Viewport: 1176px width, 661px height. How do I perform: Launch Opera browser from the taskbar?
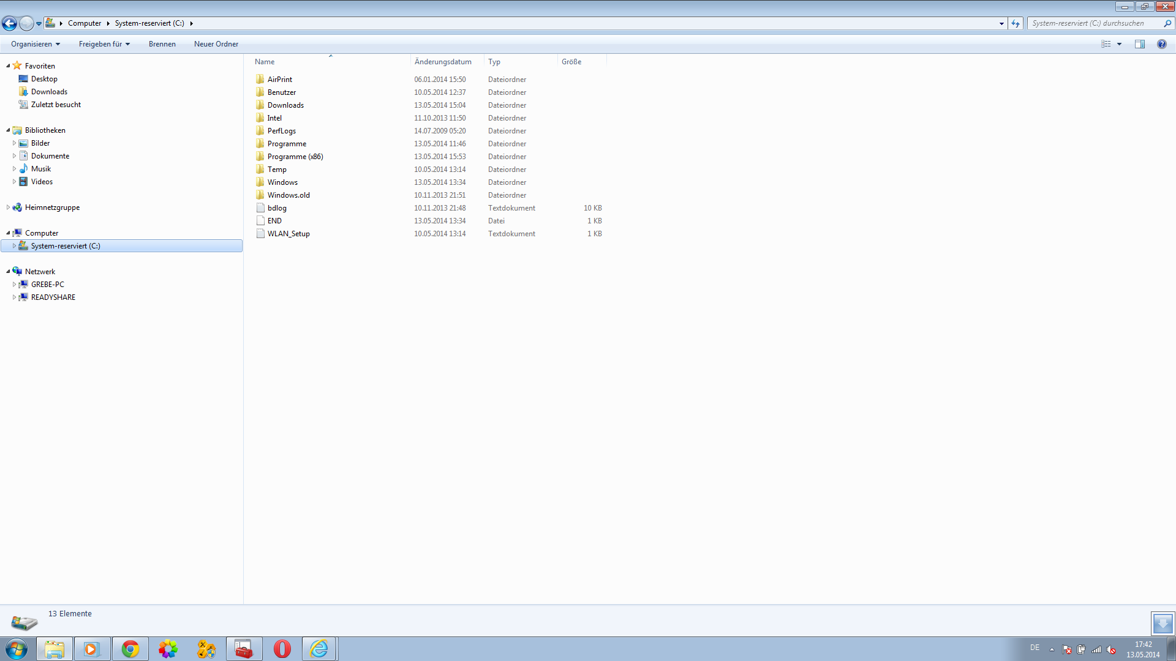coord(282,649)
